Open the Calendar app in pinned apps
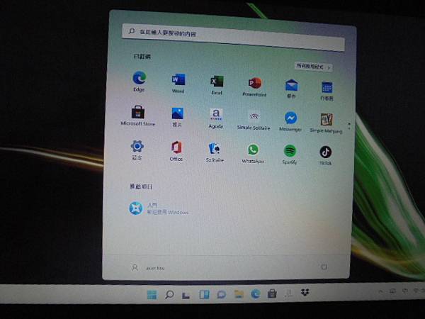 click(x=327, y=91)
